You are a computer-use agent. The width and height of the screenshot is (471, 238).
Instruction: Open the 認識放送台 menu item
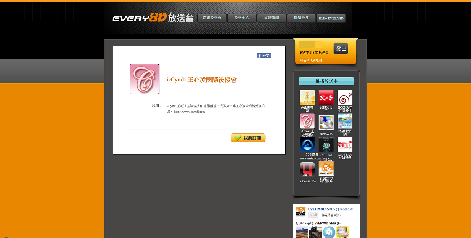[212, 18]
